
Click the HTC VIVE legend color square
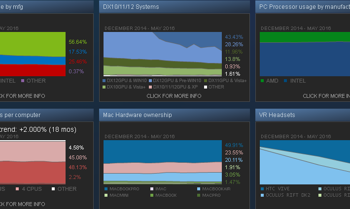point(262,189)
